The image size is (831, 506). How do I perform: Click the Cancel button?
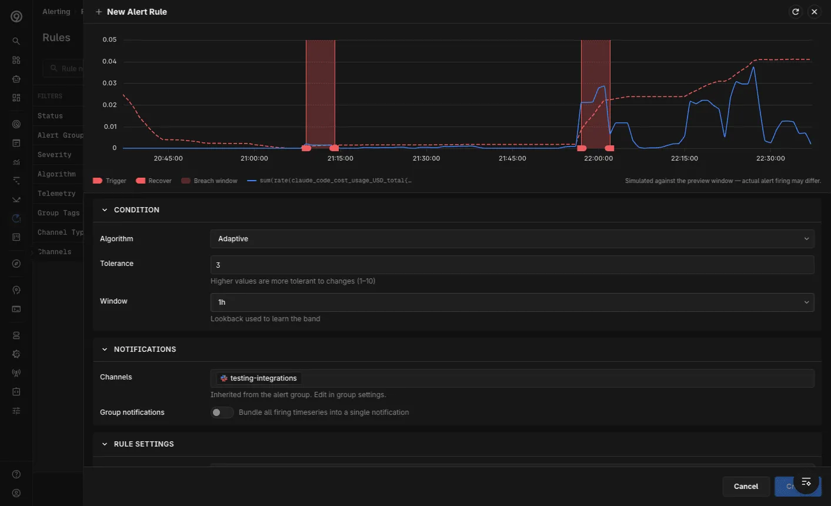(x=746, y=487)
